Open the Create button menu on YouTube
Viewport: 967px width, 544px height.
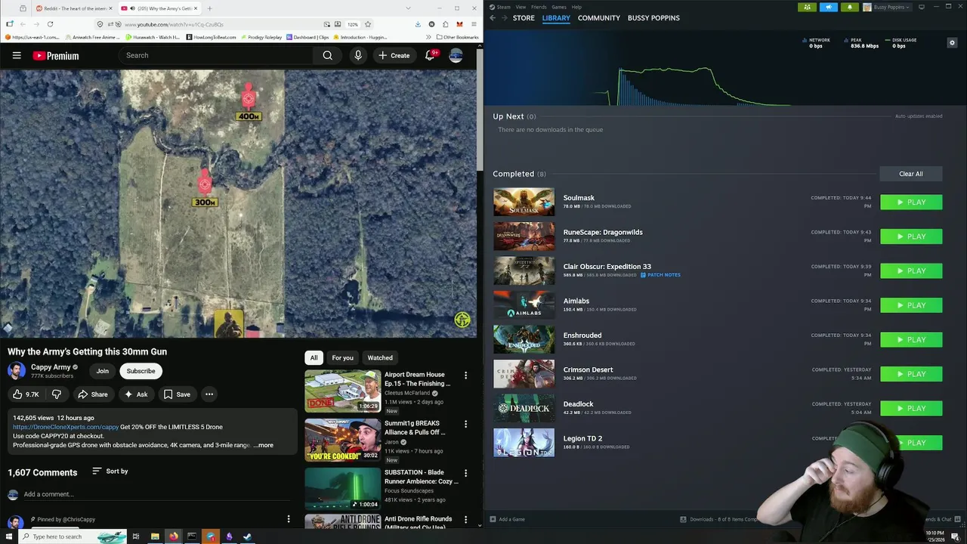[394, 55]
